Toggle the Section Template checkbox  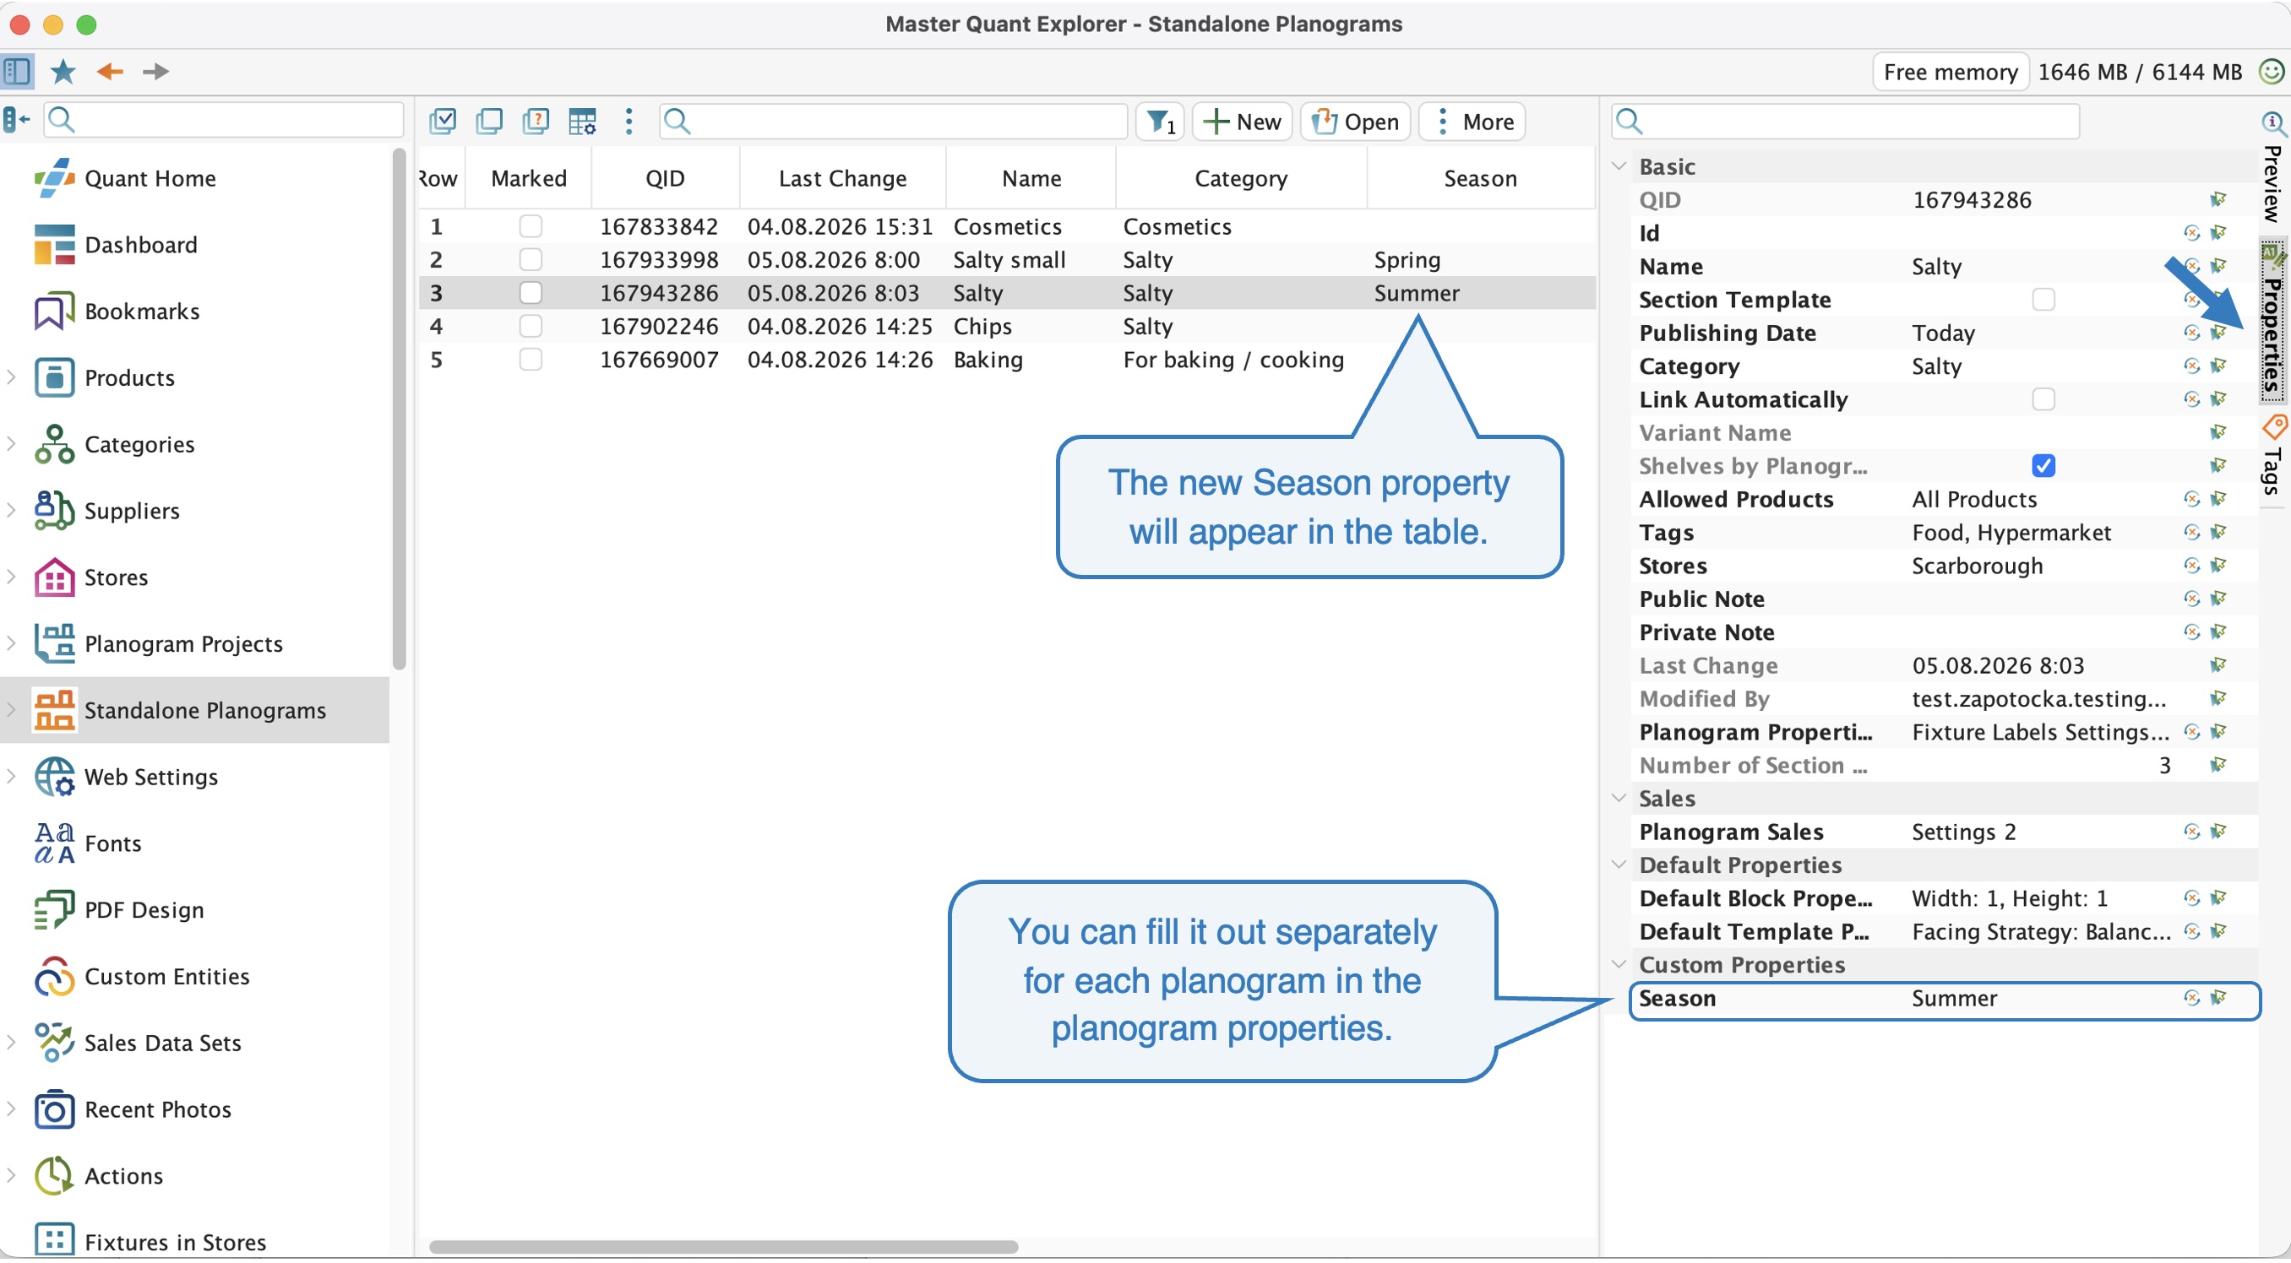[2043, 300]
